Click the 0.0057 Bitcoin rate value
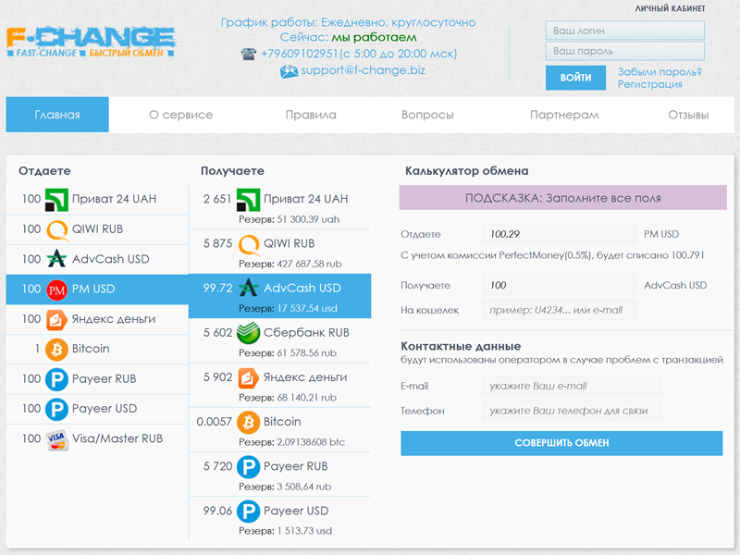The width and height of the screenshot is (740, 555). tap(215, 422)
